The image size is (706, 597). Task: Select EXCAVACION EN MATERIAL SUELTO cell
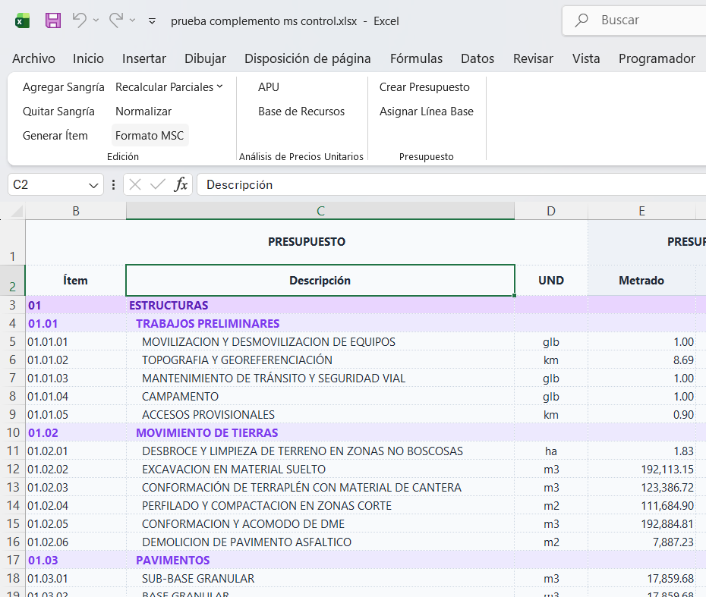point(320,469)
